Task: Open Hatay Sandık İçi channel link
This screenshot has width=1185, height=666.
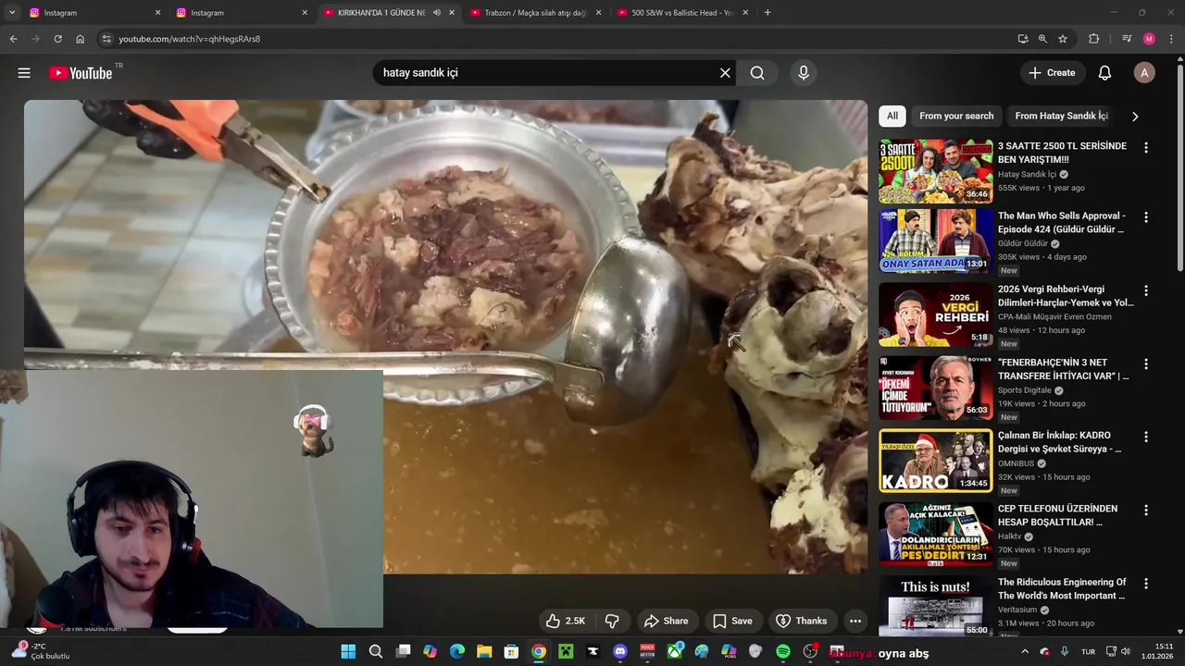Action: point(1027,174)
